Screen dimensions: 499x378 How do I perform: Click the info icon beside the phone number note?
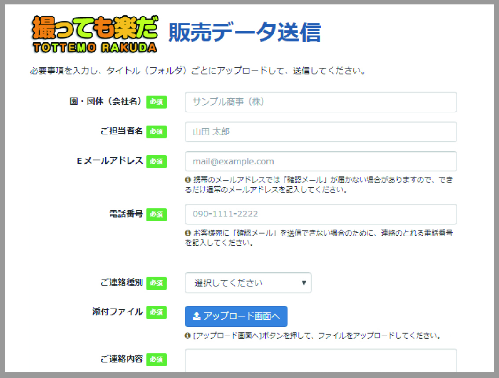(188, 233)
